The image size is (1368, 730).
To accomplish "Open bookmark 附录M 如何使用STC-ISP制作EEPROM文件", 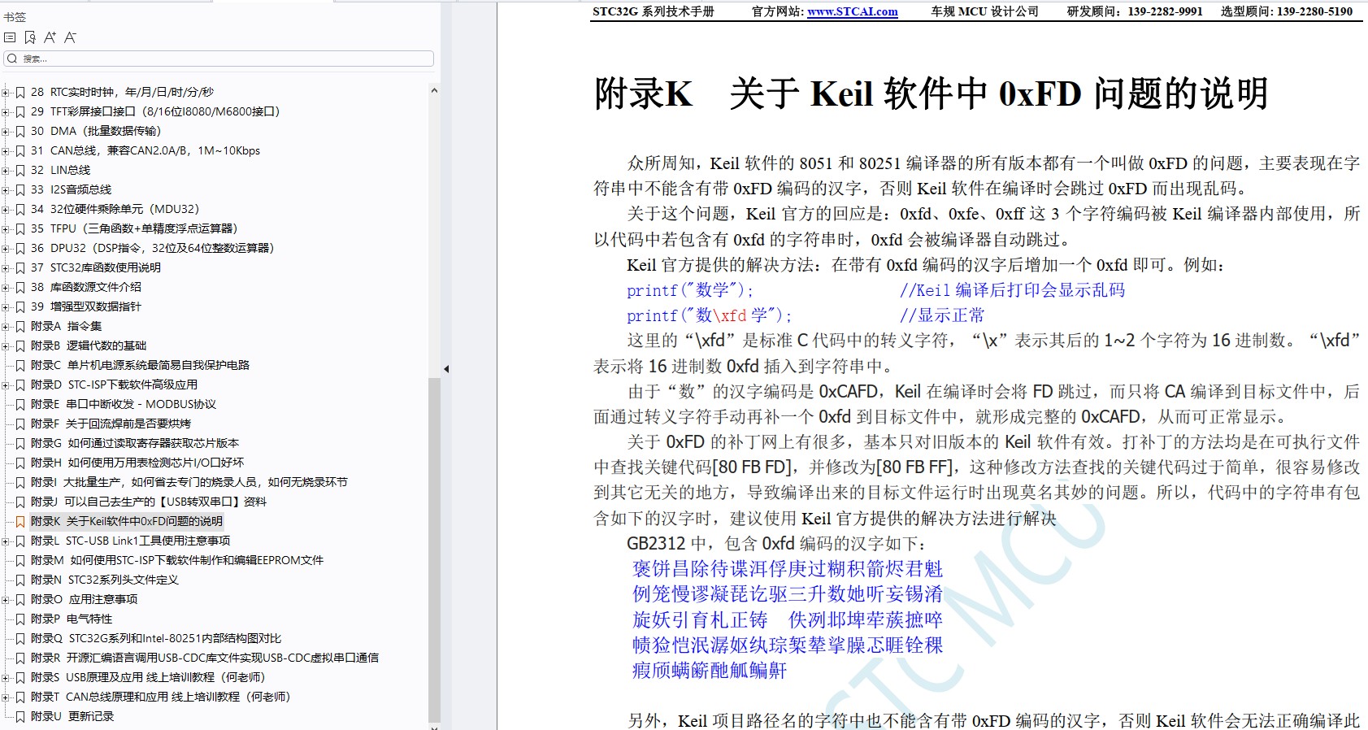I will (177, 560).
